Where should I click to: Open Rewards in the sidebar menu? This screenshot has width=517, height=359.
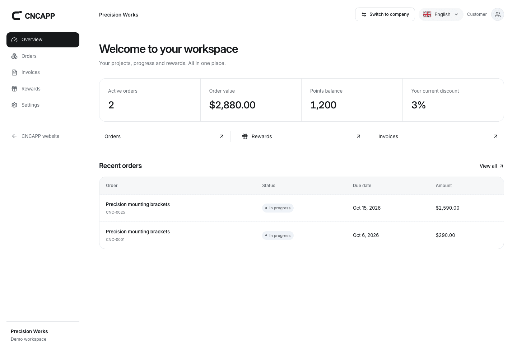pos(43,89)
